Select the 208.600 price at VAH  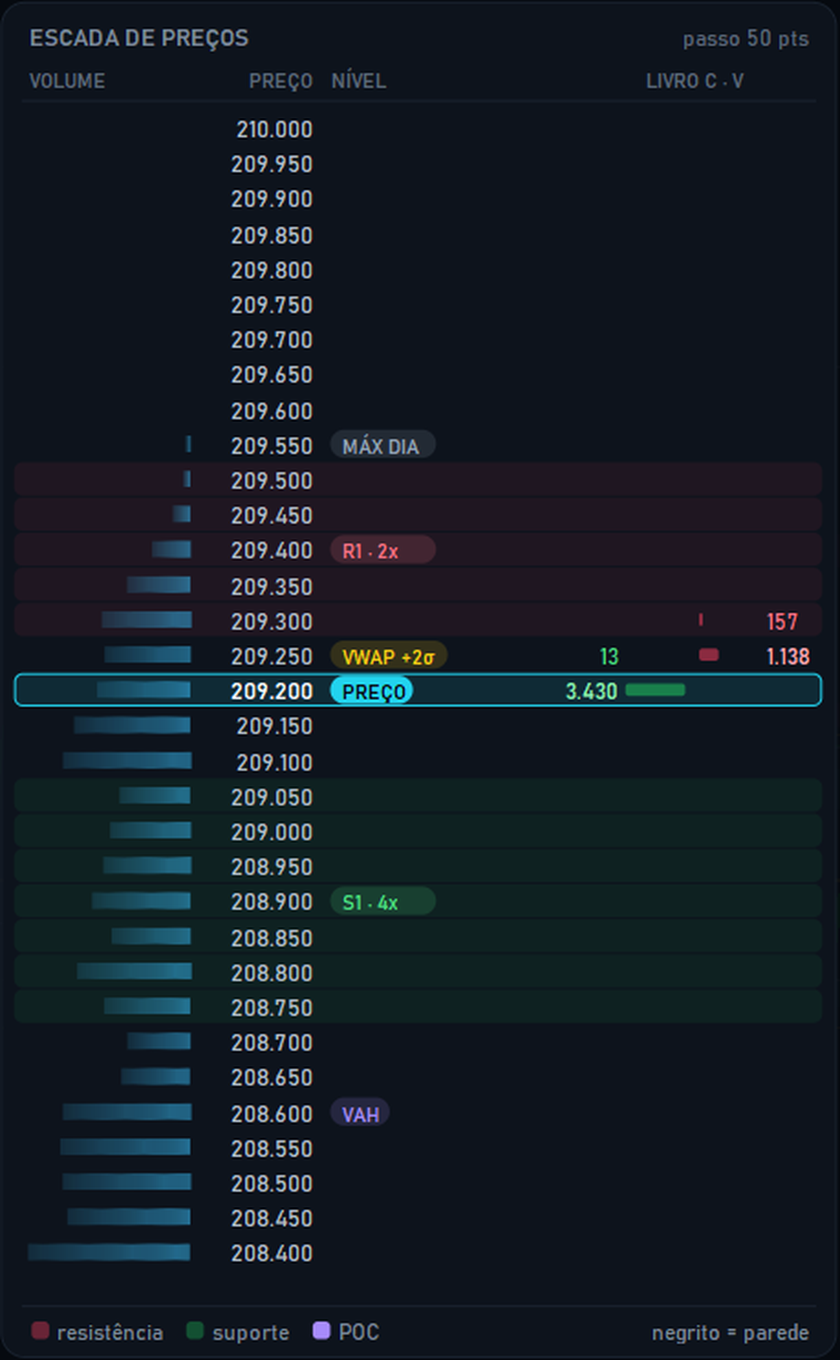[272, 1114]
